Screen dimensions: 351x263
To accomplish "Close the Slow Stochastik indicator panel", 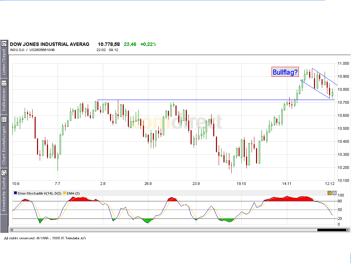I will coord(334,193).
